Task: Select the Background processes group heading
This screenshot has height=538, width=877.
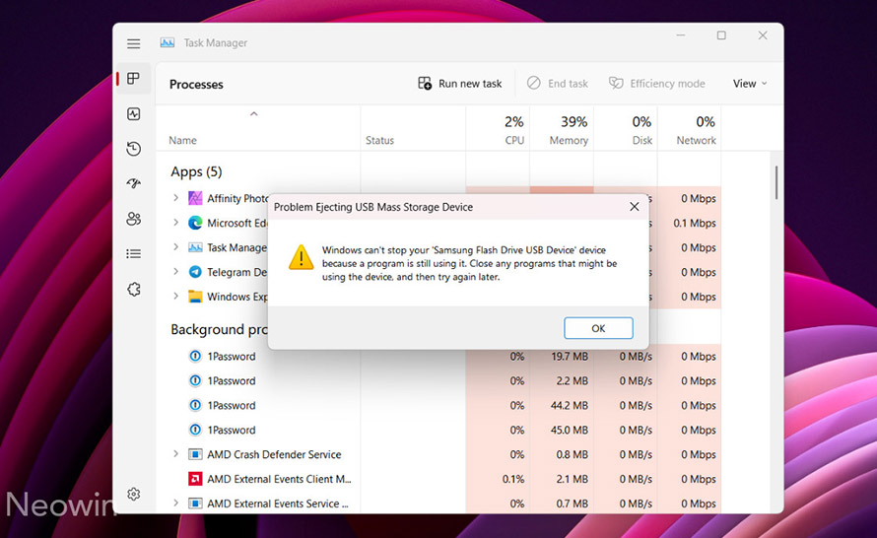Action: click(219, 329)
